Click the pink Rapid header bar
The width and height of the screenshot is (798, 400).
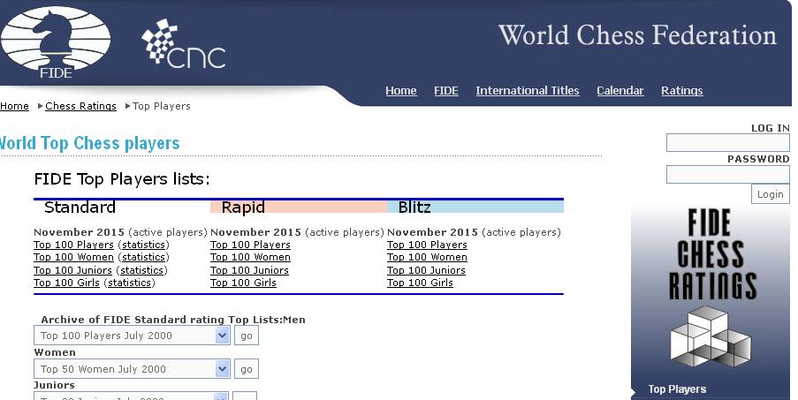click(x=298, y=208)
